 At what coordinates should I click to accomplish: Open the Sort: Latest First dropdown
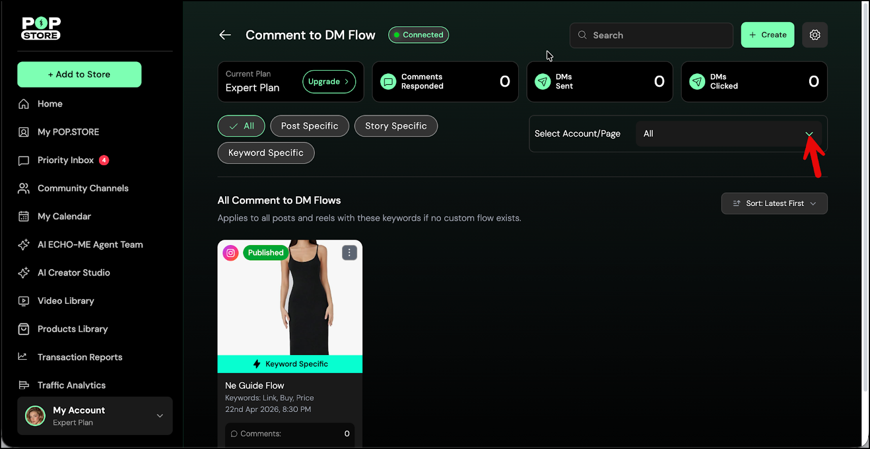[774, 203]
